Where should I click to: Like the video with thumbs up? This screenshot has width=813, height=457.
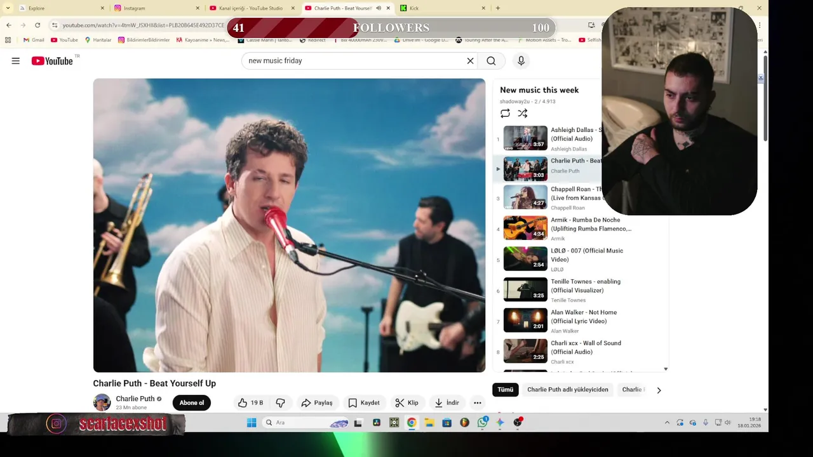click(x=250, y=403)
